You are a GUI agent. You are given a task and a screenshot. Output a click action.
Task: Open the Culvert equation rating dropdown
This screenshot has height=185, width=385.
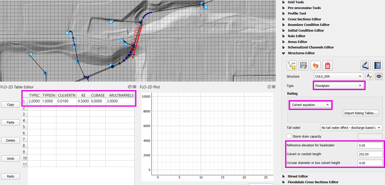(x=311, y=105)
